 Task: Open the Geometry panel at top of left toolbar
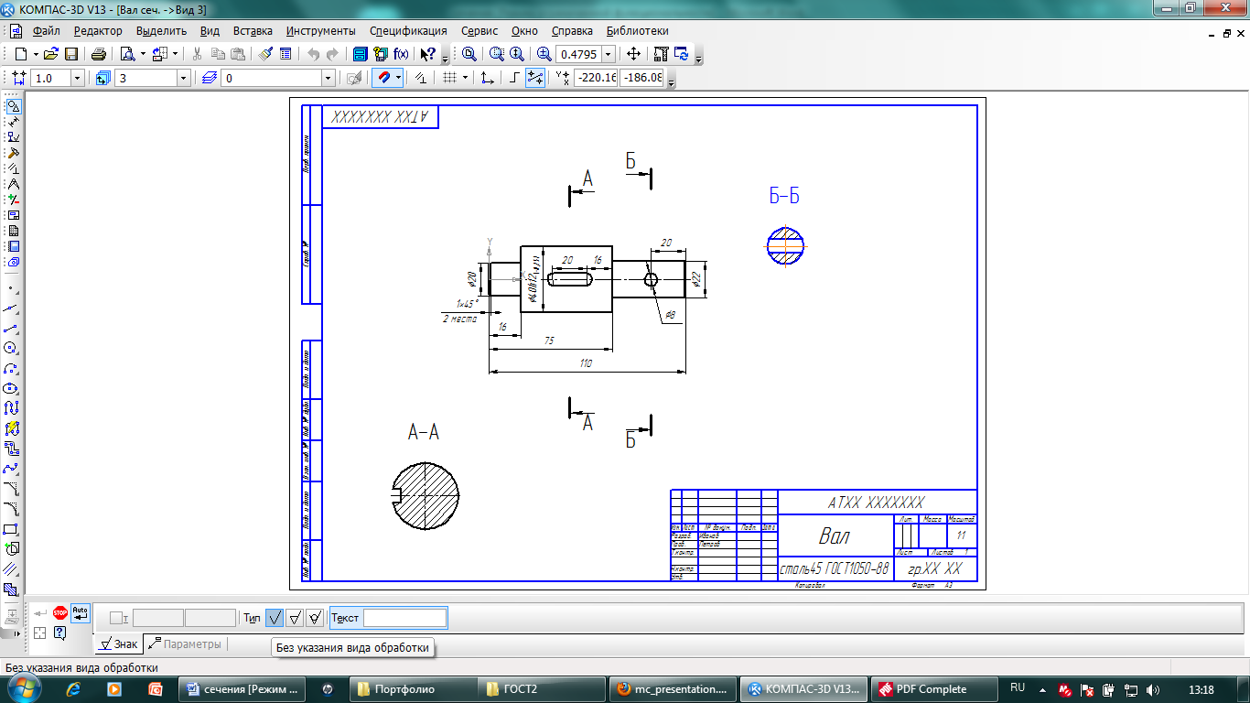[x=14, y=106]
